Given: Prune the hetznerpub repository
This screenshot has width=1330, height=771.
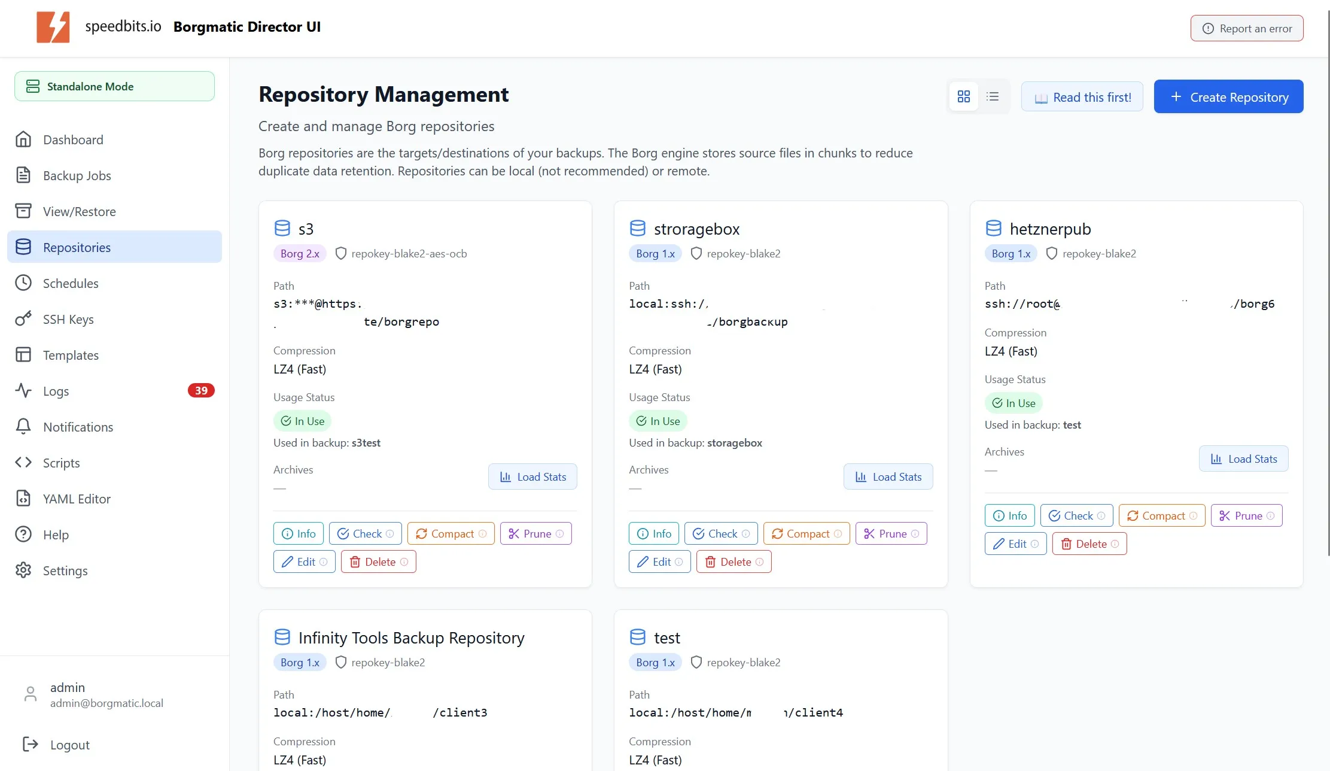Looking at the screenshot, I should (1247, 515).
